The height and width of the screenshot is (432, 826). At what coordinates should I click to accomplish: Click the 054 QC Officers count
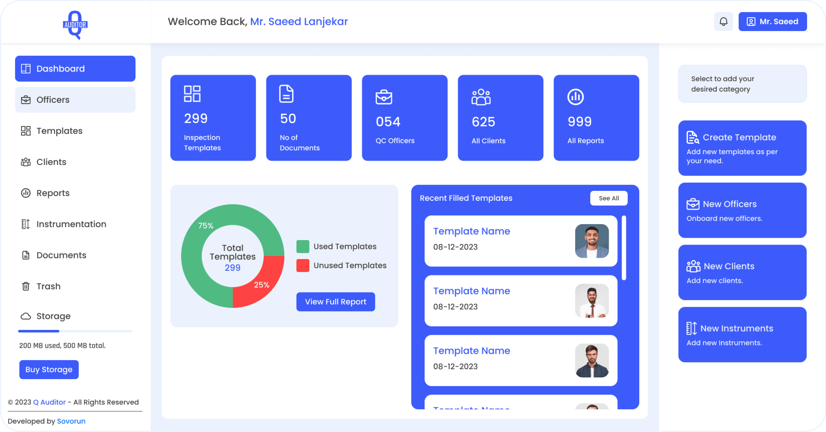click(x=388, y=122)
